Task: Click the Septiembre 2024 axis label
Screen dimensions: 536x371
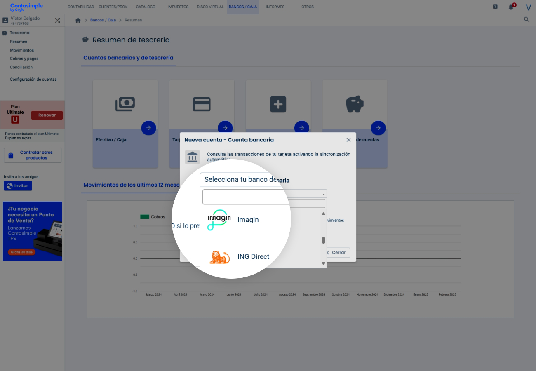Action: pos(314,294)
